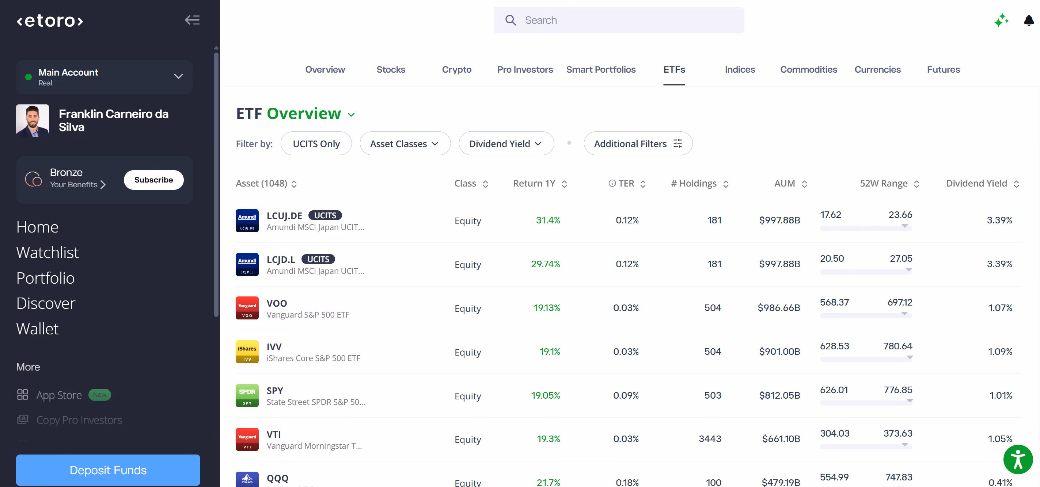Click the LCUJ.DE 52W range bar

[866, 228]
